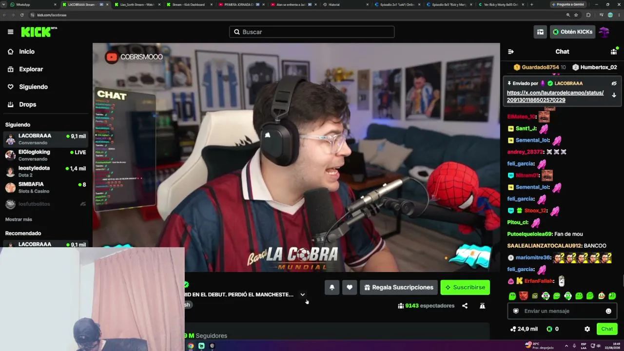Click the Sant1_J username in chat

point(526,129)
